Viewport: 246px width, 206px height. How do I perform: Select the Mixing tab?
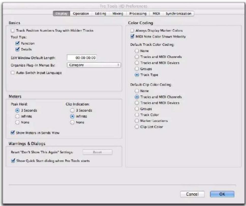[118, 14]
